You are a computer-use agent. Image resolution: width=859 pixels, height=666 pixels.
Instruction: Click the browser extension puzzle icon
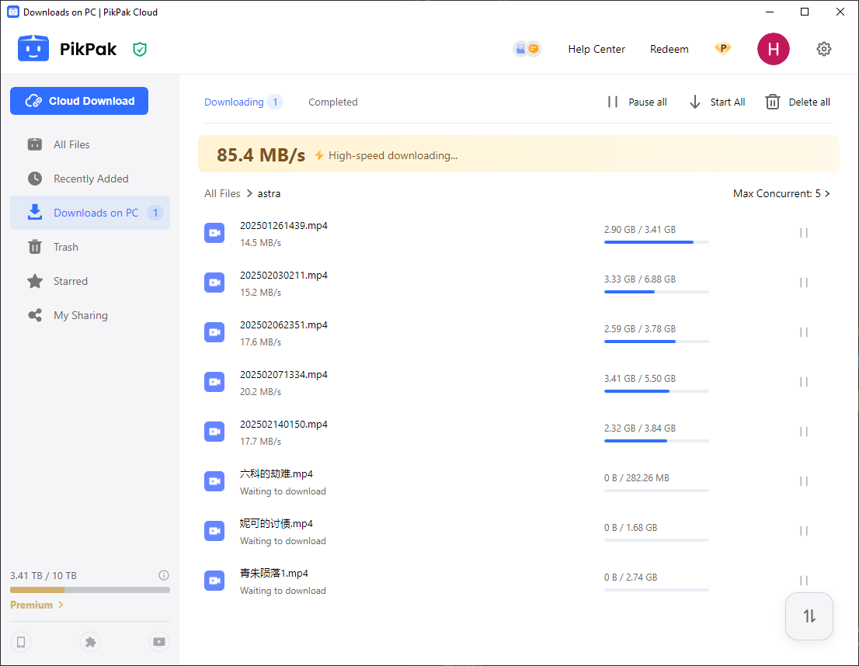tap(90, 642)
